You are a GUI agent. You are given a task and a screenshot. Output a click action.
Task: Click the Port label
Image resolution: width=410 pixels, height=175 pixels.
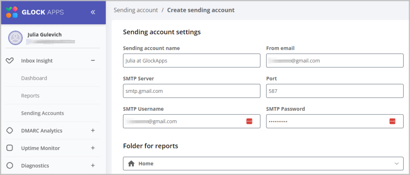click(271, 79)
